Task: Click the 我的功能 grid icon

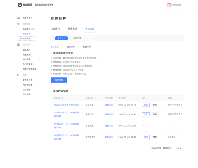Action: [18, 24]
